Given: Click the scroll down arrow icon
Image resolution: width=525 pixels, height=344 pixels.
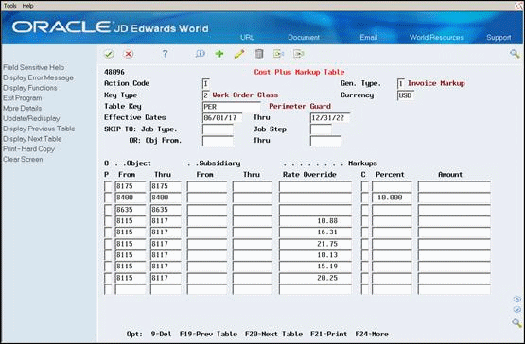Looking at the screenshot, I should pyautogui.click(x=517, y=309).
